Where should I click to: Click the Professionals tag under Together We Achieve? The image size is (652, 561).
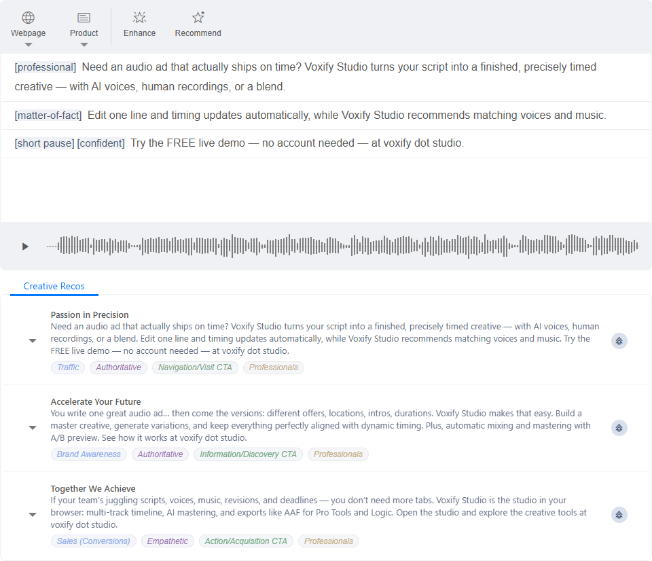point(329,541)
